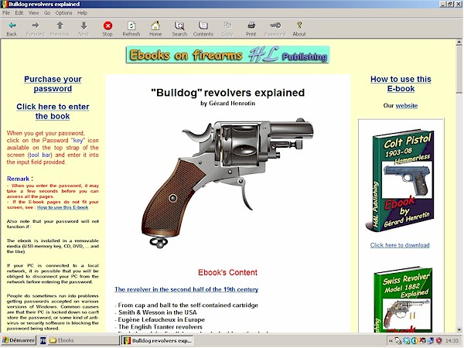Click the red shield tray icon
464x348 pixels.
(x=438, y=340)
